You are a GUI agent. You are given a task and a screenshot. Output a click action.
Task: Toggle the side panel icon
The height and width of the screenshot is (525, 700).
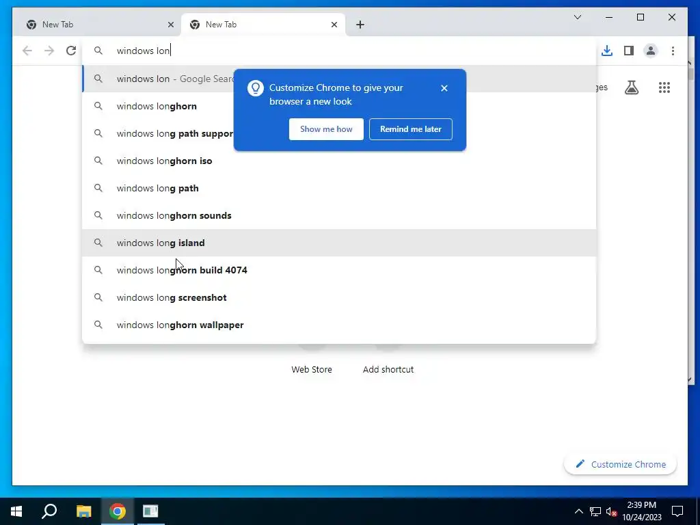pyautogui.click(x=629, y=51)
